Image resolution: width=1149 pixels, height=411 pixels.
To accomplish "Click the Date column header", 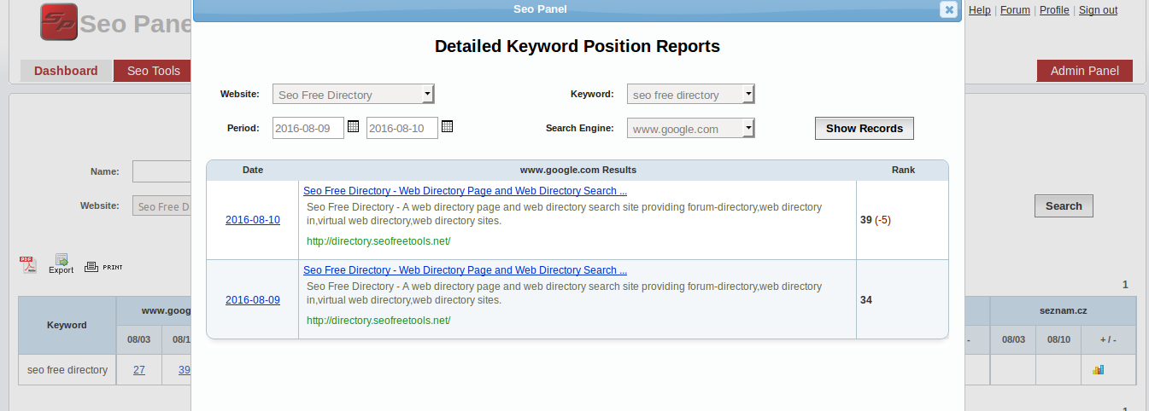I will tap(253, 170).
